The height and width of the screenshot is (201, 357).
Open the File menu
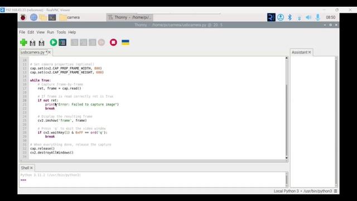coord(22,32)
